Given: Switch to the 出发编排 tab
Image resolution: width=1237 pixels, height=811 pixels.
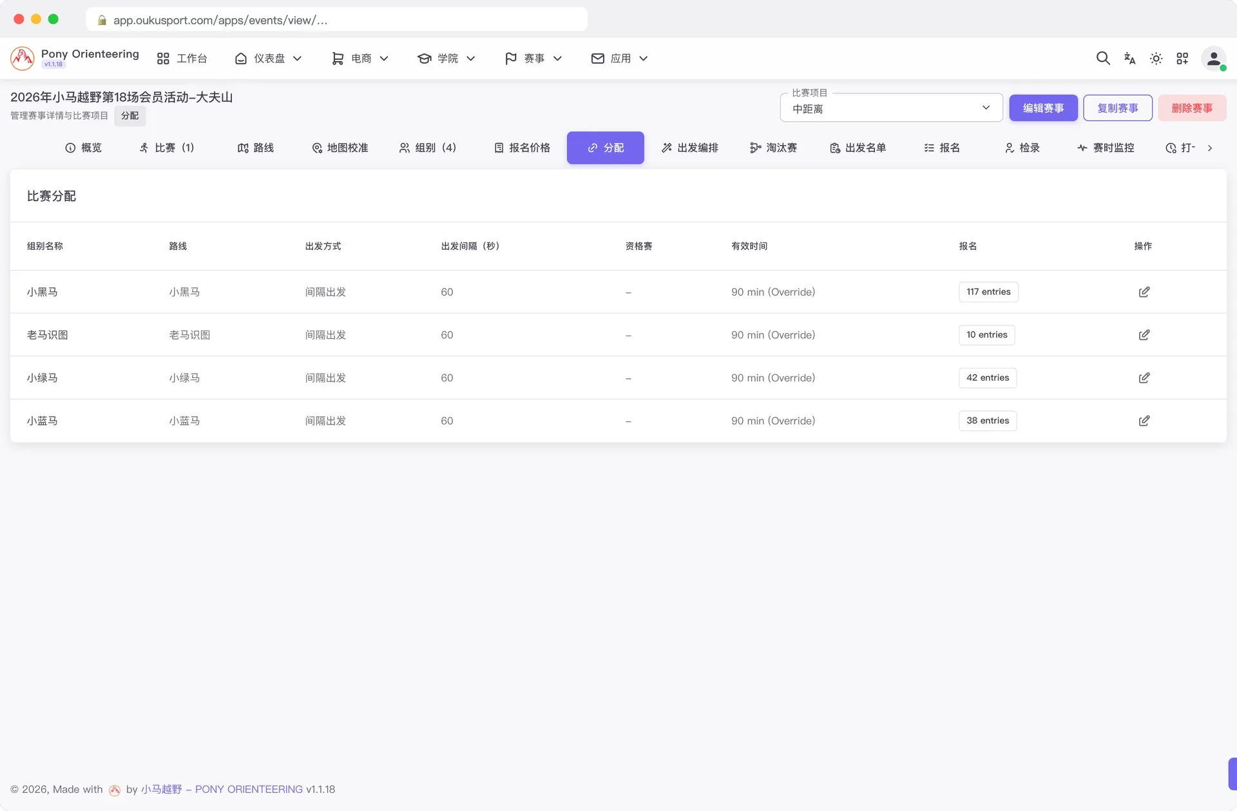Looking at the screenshot, I should 690,148.
